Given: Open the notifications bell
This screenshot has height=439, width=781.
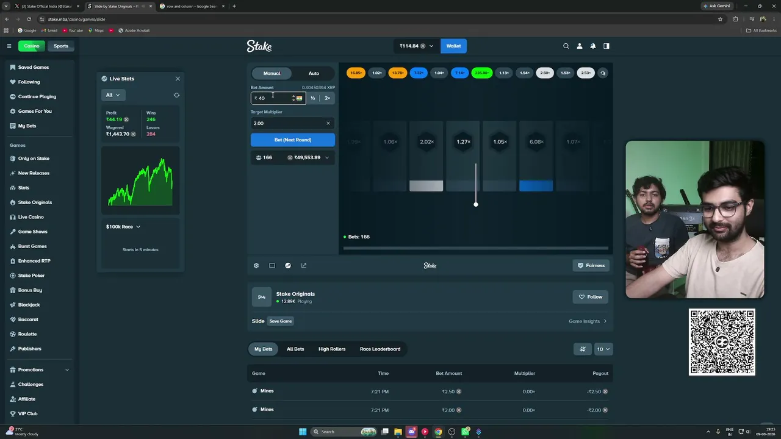Looking at the screenshot, I should tap(593, 46).
